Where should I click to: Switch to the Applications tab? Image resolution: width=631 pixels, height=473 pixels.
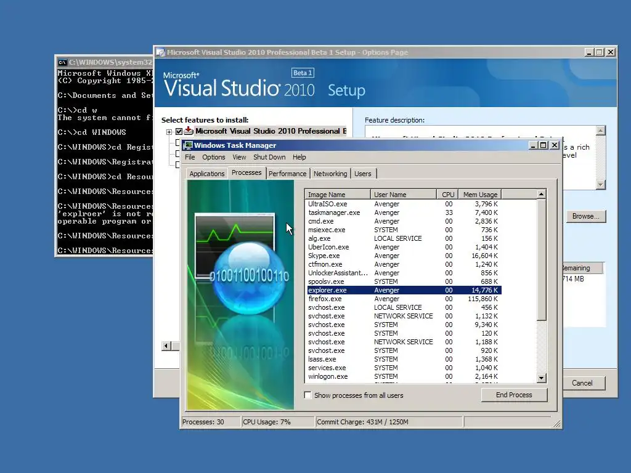pos(207,173)
